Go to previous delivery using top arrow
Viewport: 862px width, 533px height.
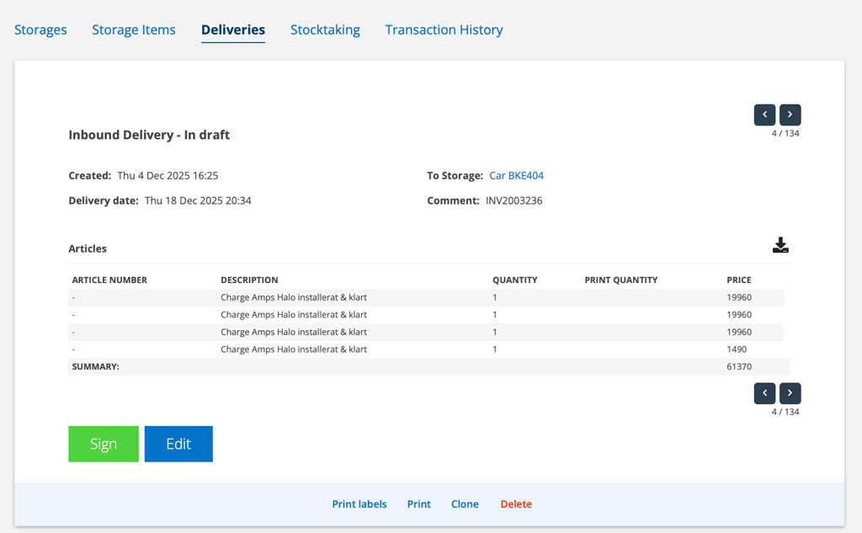(x=764, y=115)
